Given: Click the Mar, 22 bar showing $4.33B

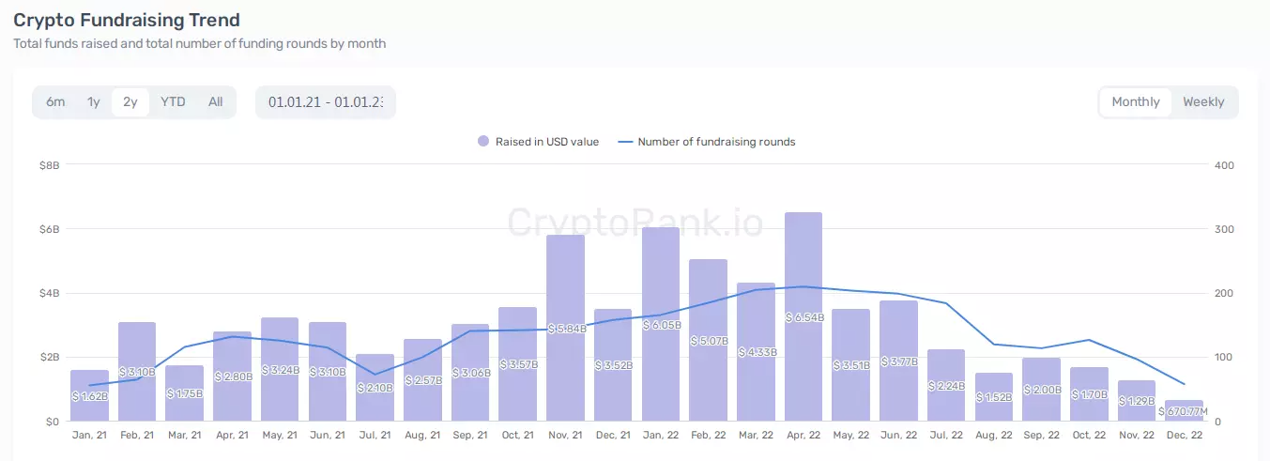Looking at the screenshot, I should [756, 352].
